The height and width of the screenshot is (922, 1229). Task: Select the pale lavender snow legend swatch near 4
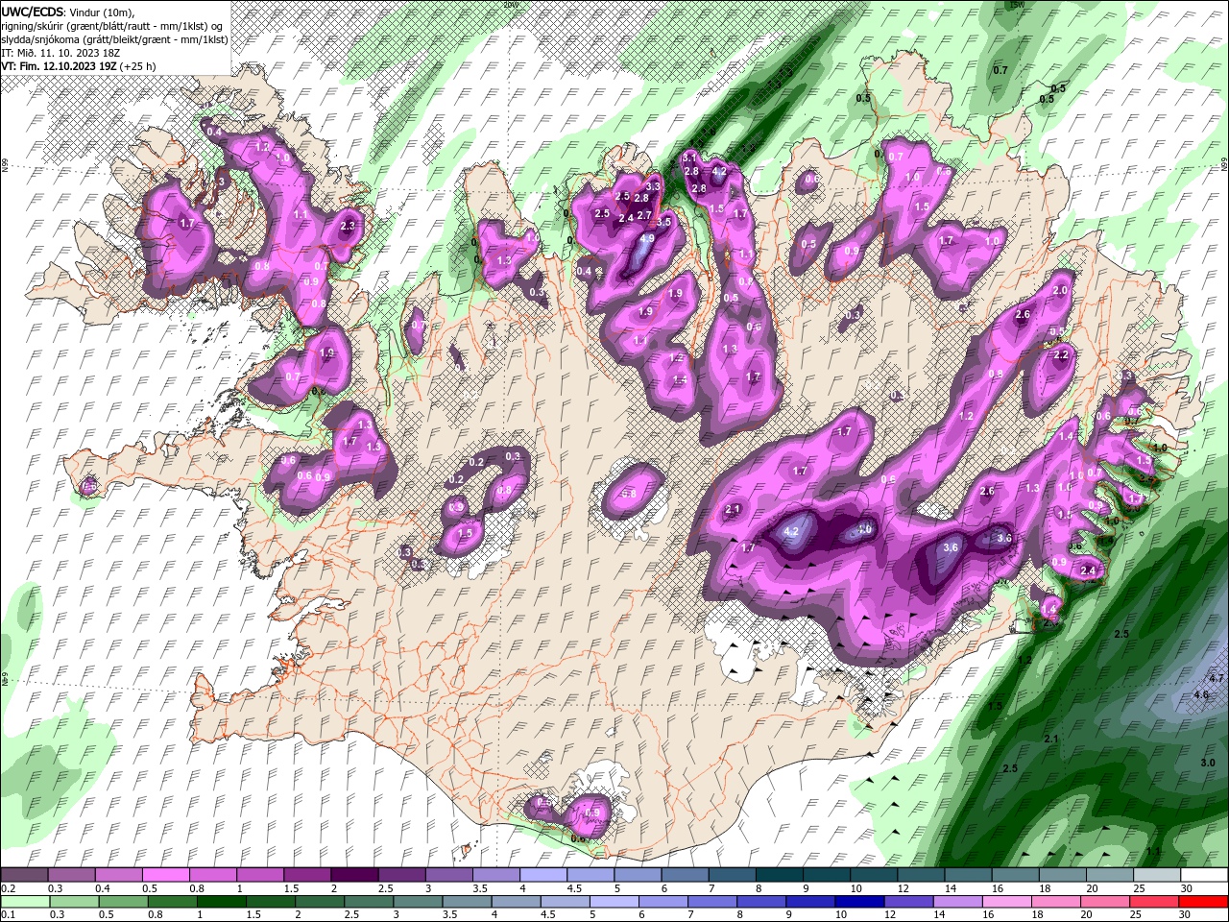(542, 875)
